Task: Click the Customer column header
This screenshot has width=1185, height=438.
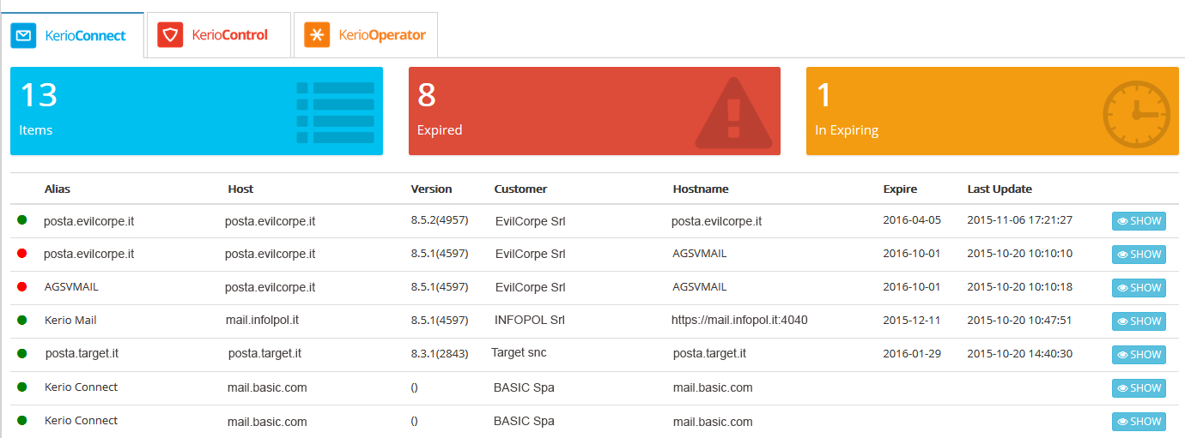Action: (x=520, y=189)
